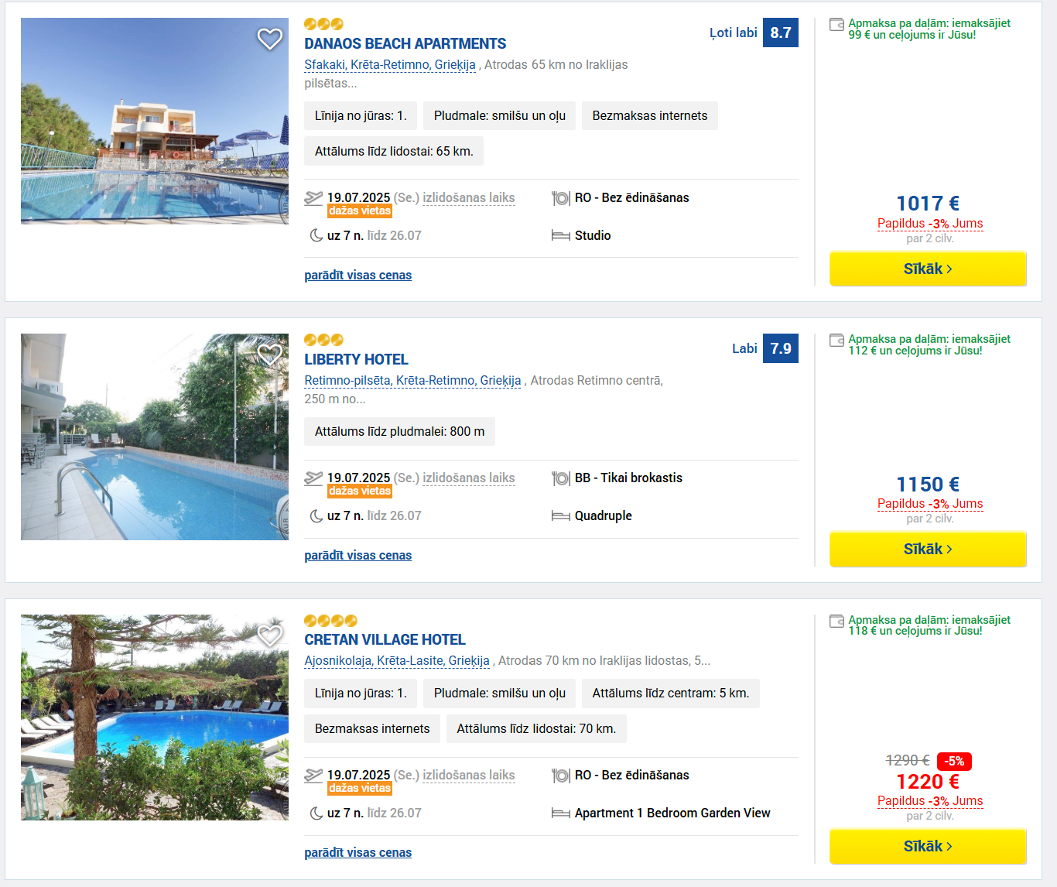Open details button for 1017 € offer
The height and width of the screenshot is (887, 1057).
click(x=928, y=269)
